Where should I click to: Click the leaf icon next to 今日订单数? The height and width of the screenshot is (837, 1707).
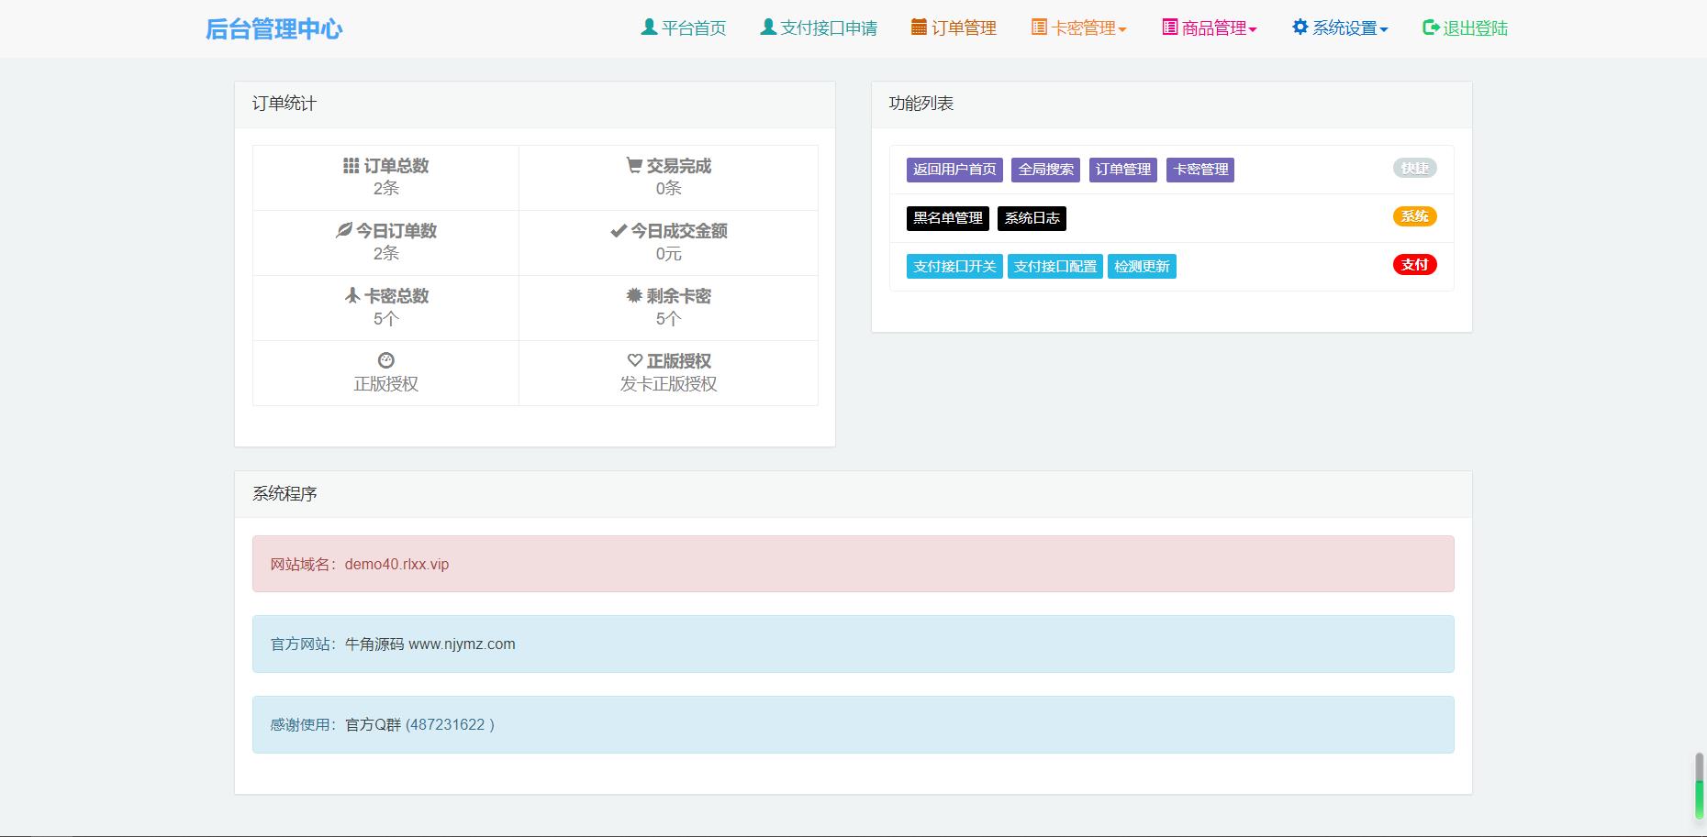click(x=343, y=231)
